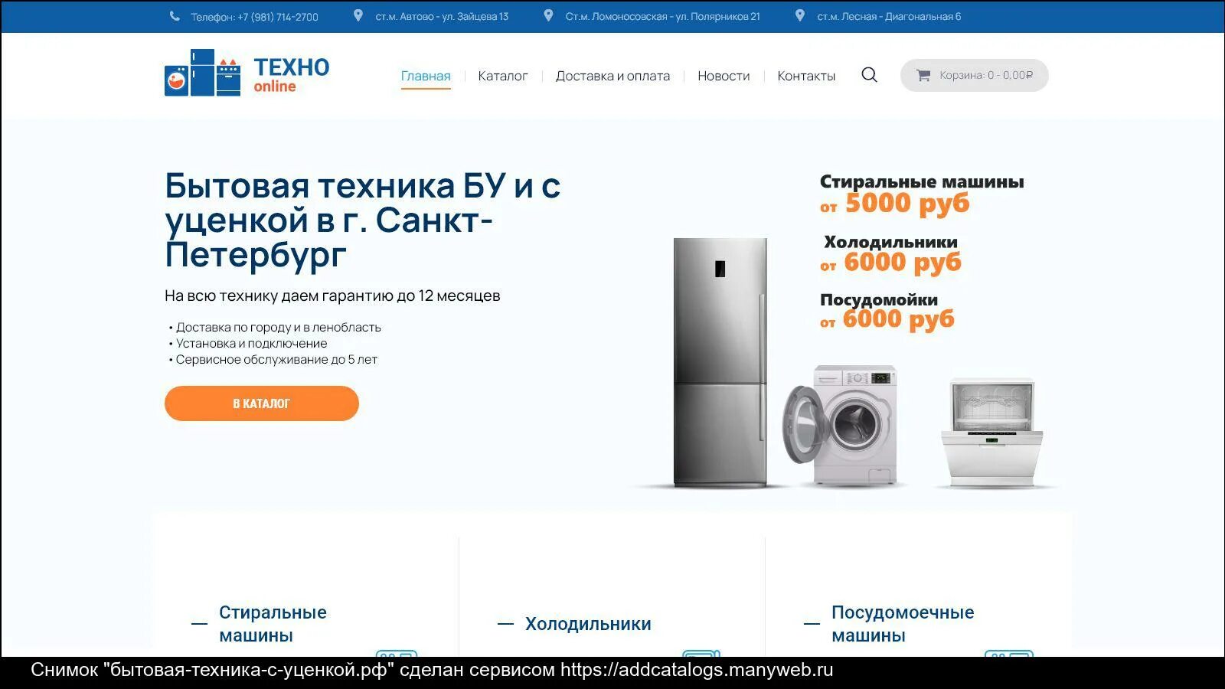The height and width of the screenshot is (689, 1225).
Task: Click the orange В КАТАЛОГ button
Action: pyautogui.click(x=262, y=403)
